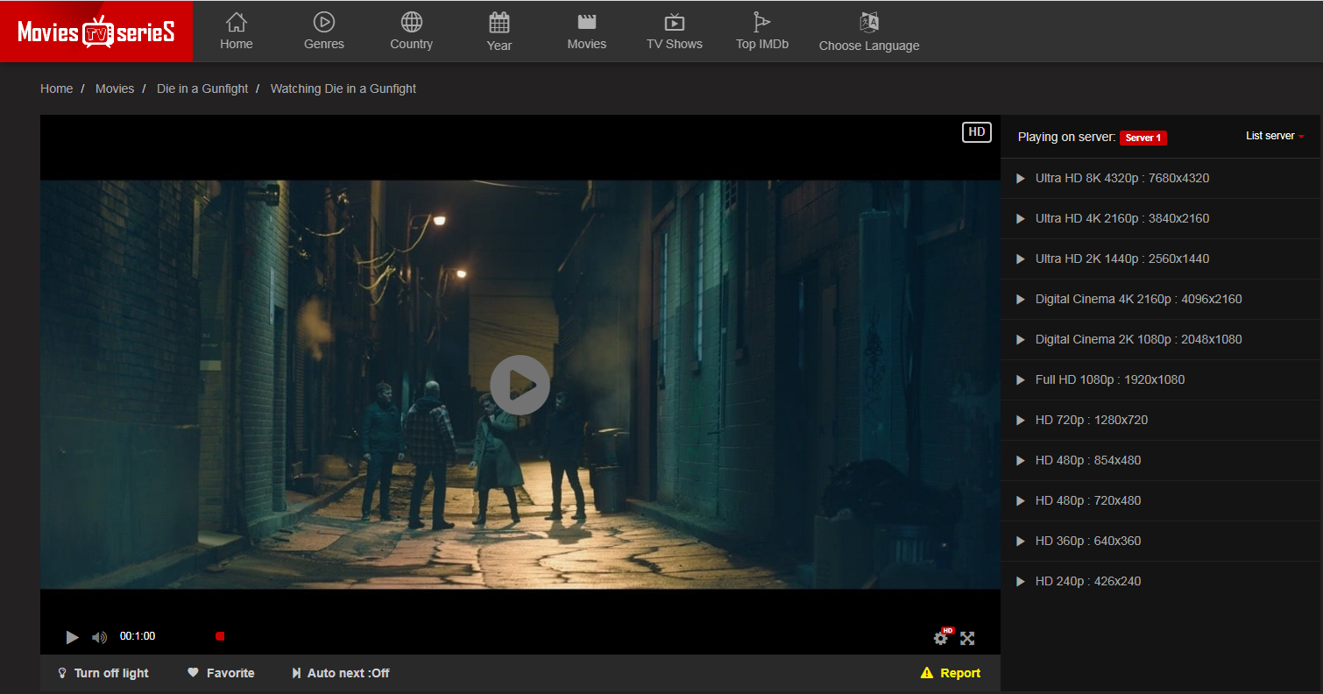Select Ultra HD 4K 2160p quality
This screenshot has height=694, width=1323.
tap(1160, 218)
